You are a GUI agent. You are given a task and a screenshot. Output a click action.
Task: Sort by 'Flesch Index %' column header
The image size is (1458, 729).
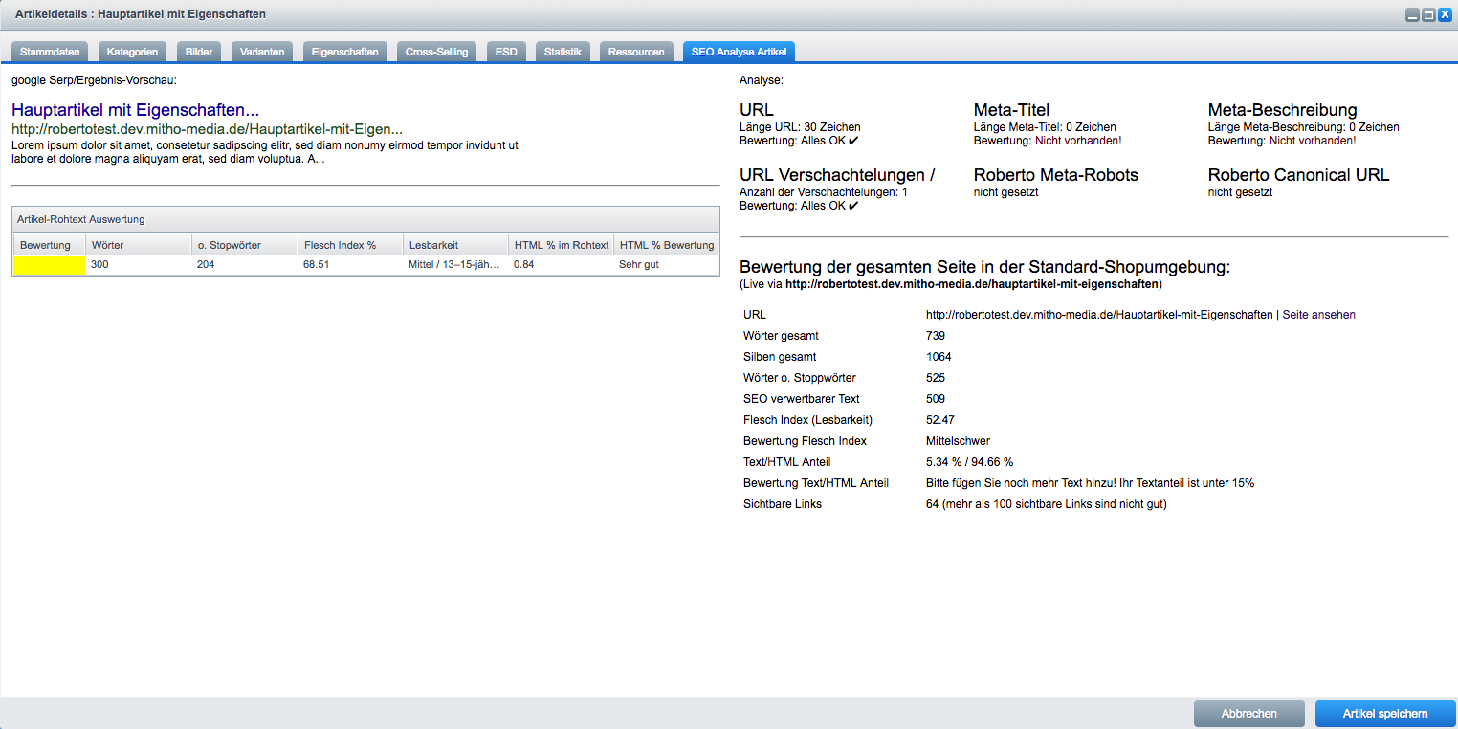click(350, 245)
